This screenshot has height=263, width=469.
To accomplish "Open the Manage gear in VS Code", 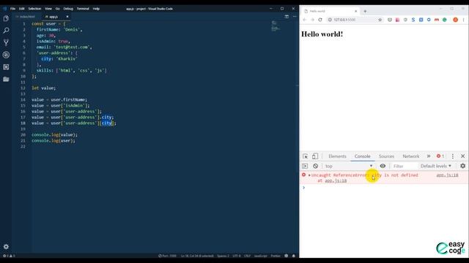I will 6,247.
